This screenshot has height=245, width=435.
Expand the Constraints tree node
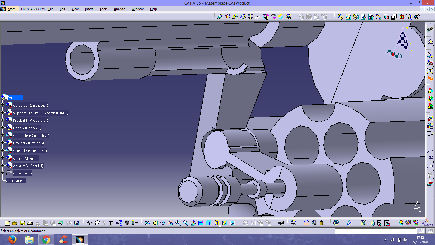3,173
